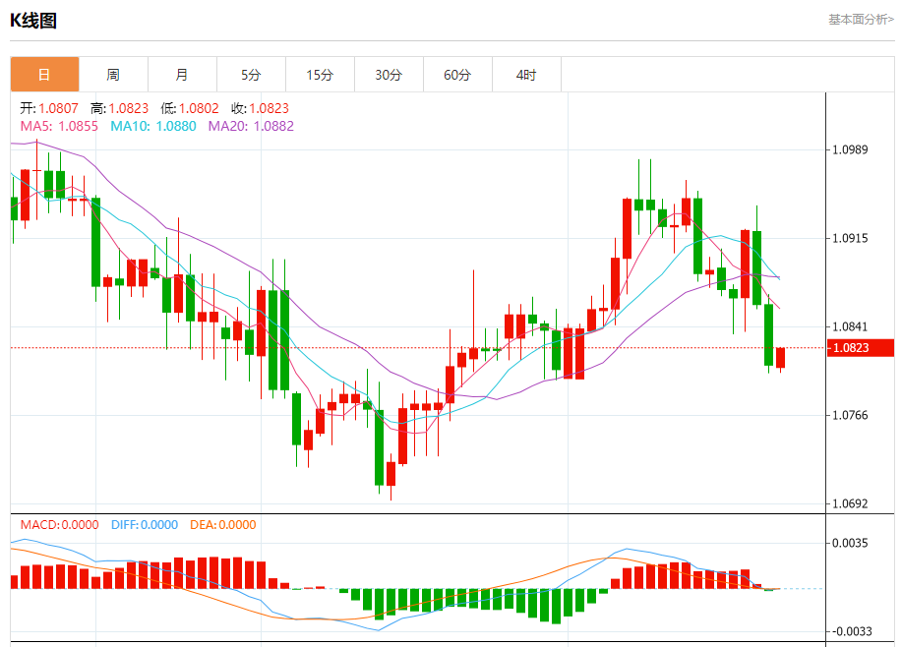Viewport: 902px width, 647px height.
Task: Click the -0.0033 MACD axis label
Action: pyautogui.click(x=852, y=631)
